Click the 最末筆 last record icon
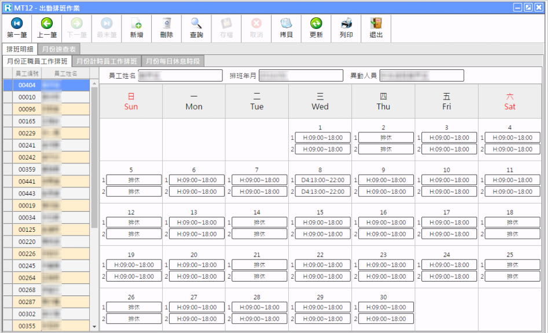Viewport: 550px width, 333px height. (x=107, y=24)
